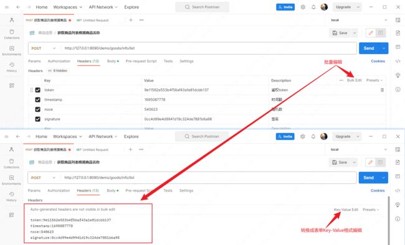Add a new request tab in the key-value table window
Viewport: 405px width, 245px height.
(131, 20)
